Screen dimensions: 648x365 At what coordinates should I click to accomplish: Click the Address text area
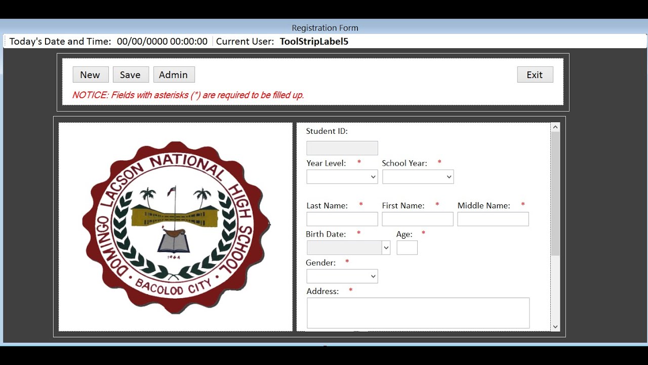pyautogui.click(x=418, y=313)
